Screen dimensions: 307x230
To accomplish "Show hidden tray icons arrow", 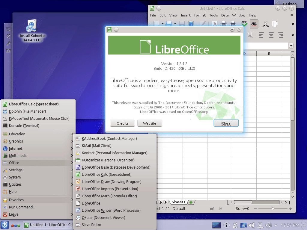I will [x=276, y=225].
